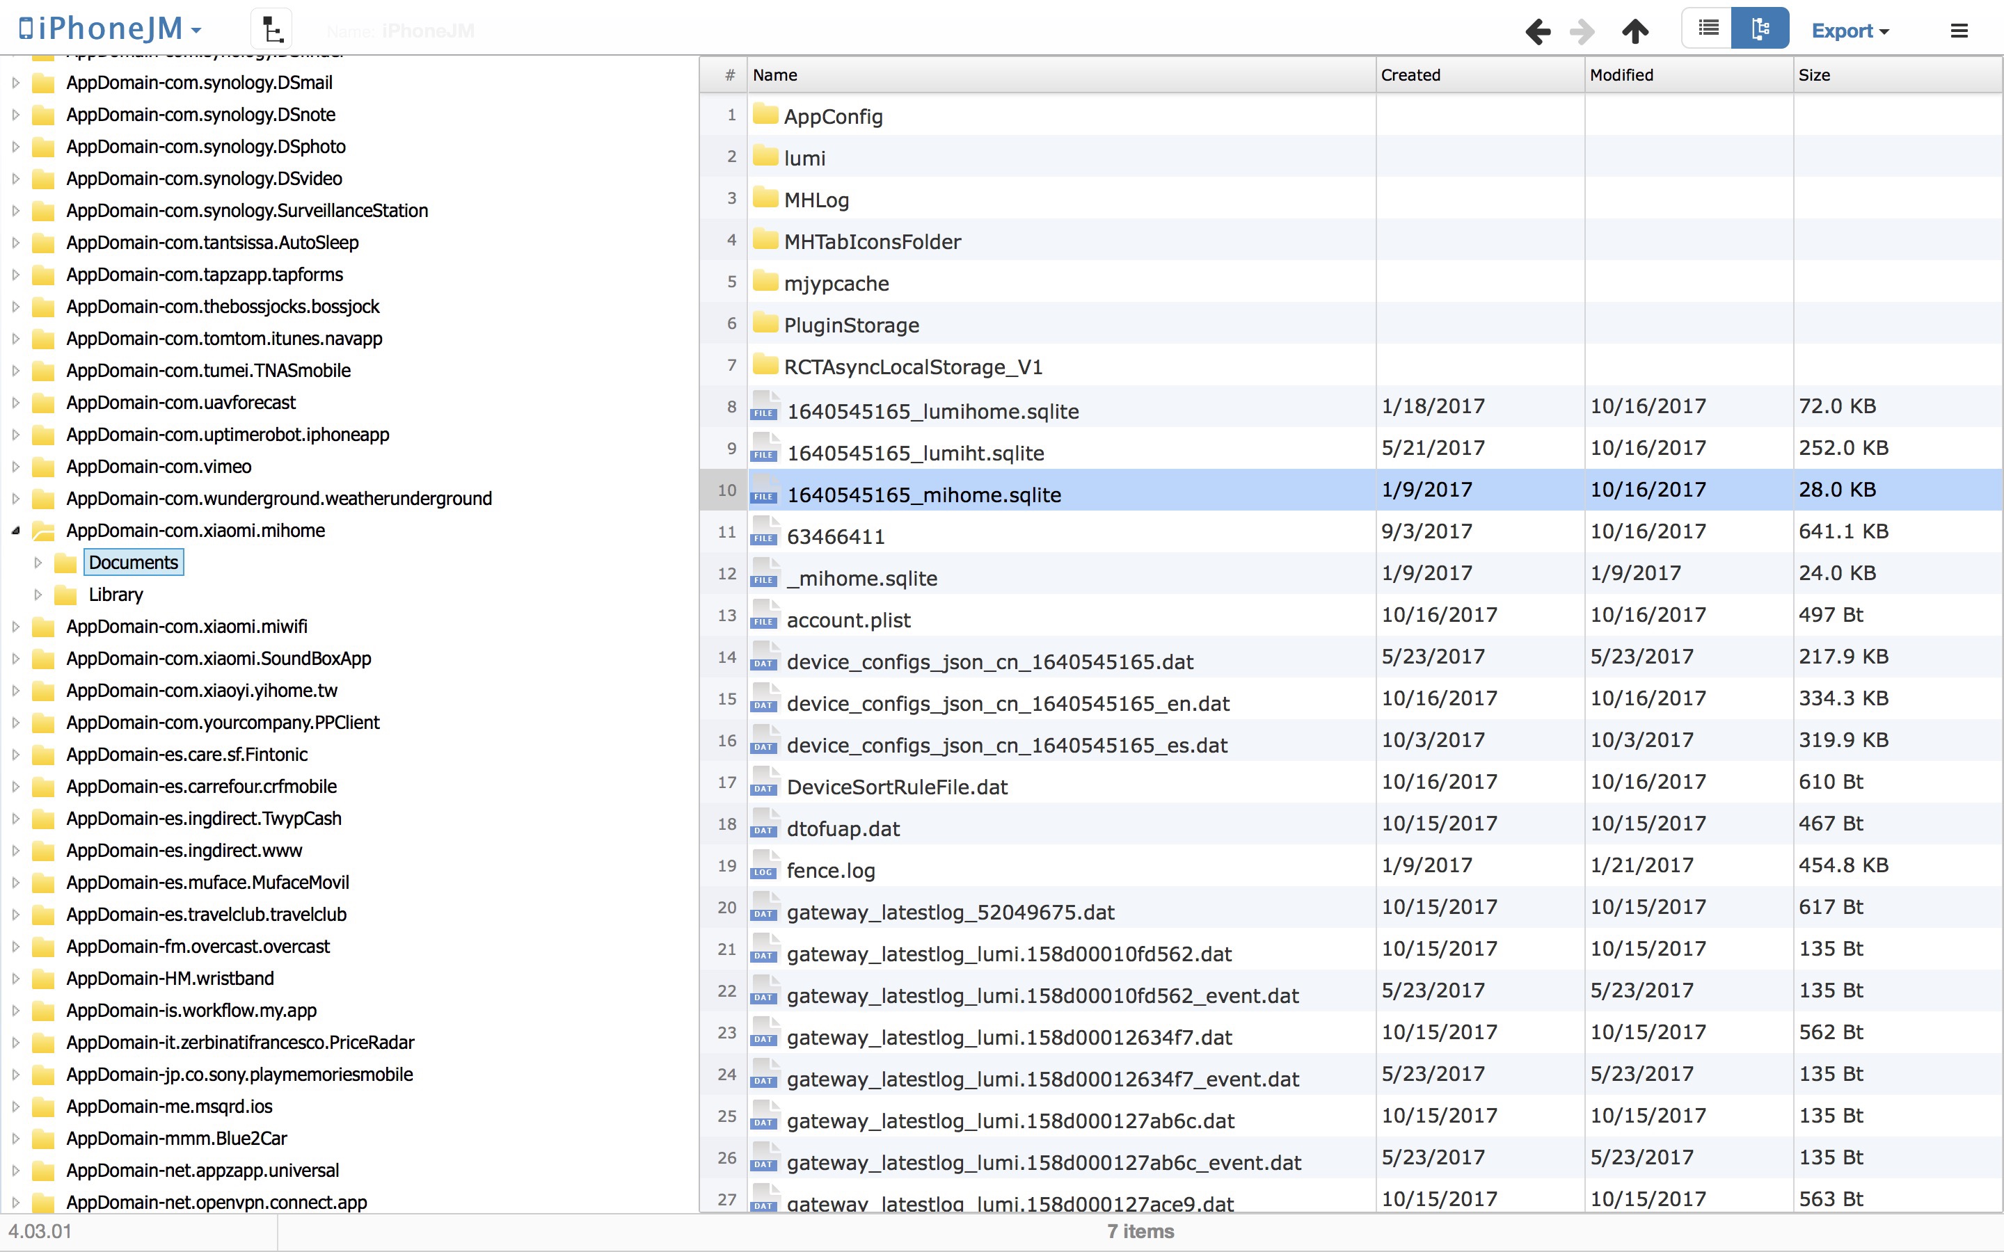Select the Library folder in the tree
The height and width of the screenshot is (1252, 2004).
tap(116, 595)
